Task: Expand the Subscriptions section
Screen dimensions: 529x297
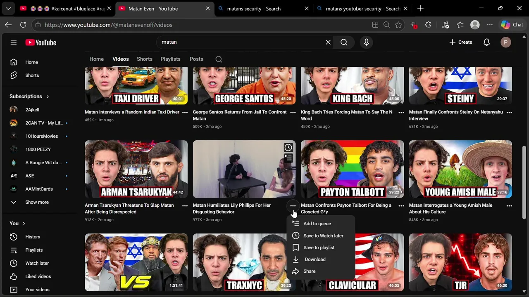Action: 29,97
